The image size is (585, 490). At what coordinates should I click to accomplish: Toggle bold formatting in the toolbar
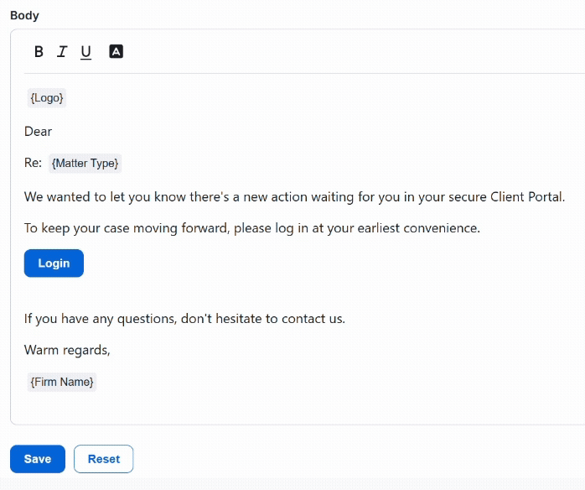[39, 52]
